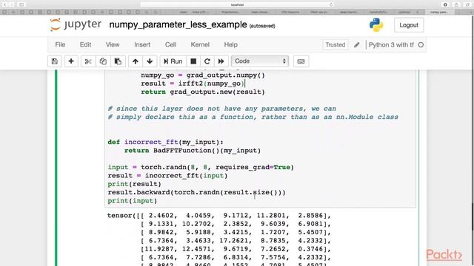Image resolution: width=474 pixels, height=266 pixels.
Task: Open the File menu
Action: click(60, 44)
